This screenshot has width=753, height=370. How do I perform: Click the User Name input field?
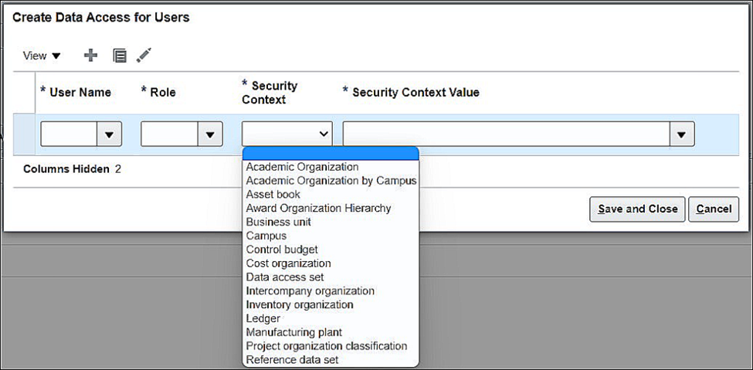coord(69,134)
